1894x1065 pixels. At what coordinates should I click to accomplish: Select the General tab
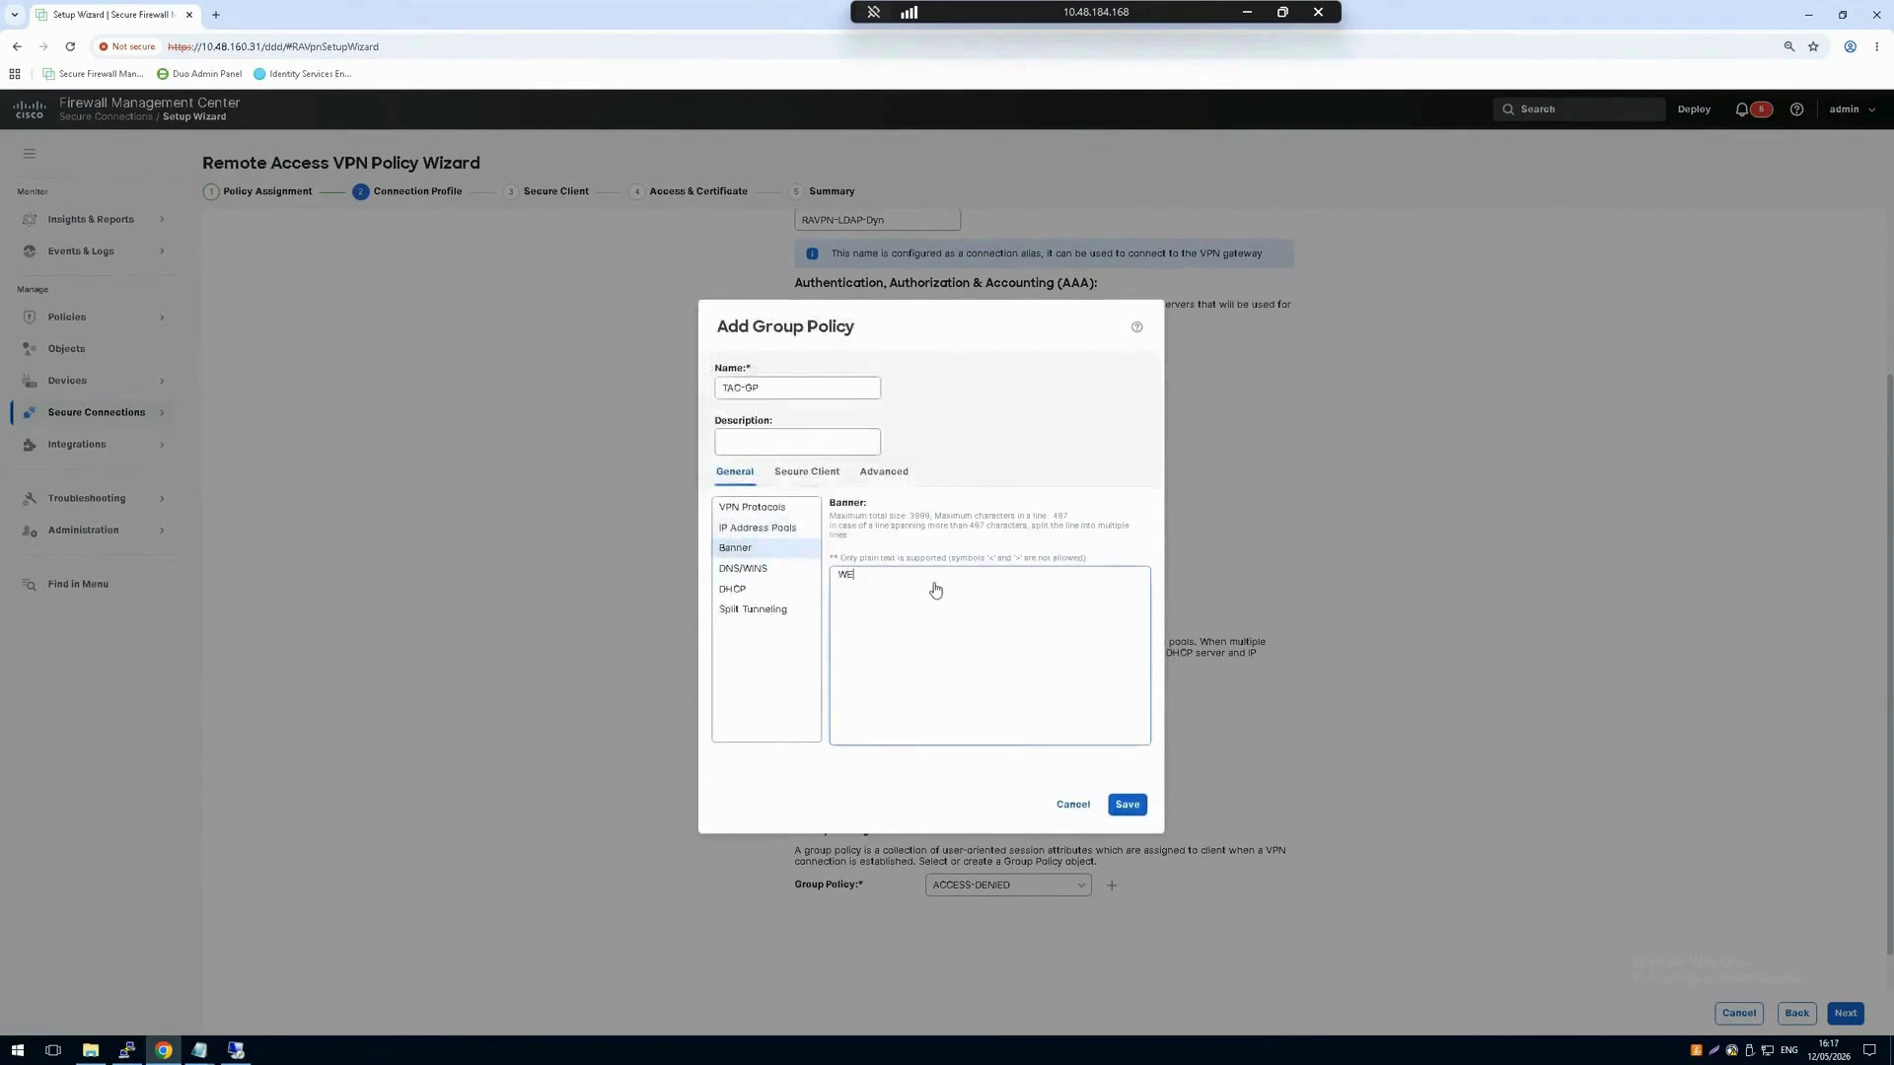click(x=734, y=472)
